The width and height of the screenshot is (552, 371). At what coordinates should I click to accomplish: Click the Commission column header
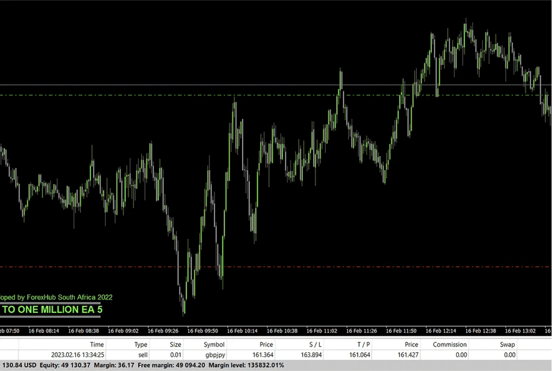point(450,344)
